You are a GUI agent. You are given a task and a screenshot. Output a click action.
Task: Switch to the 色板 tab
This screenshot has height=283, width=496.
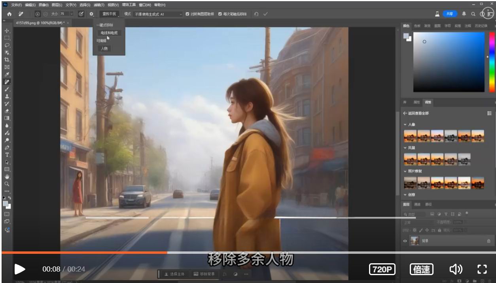point(417,26)
